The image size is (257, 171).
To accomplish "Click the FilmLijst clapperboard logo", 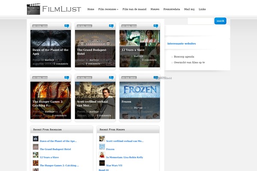I will pyautogui.click(x=33, y=9).
